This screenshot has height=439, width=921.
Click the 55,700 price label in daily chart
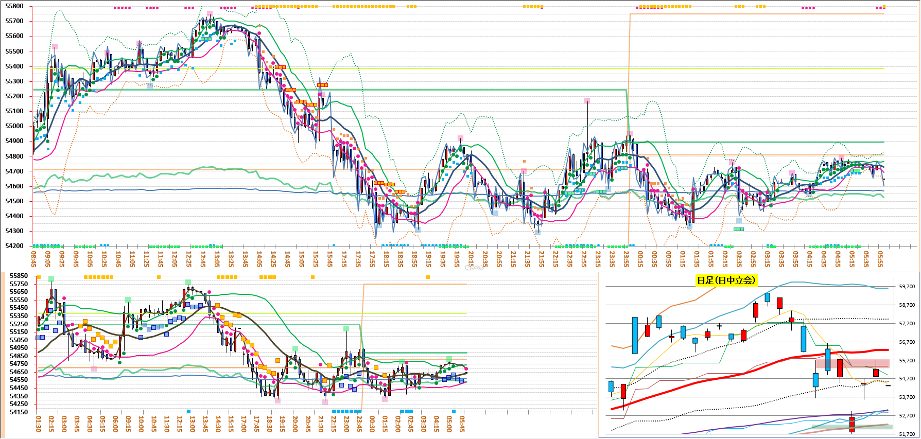[907, 361]
